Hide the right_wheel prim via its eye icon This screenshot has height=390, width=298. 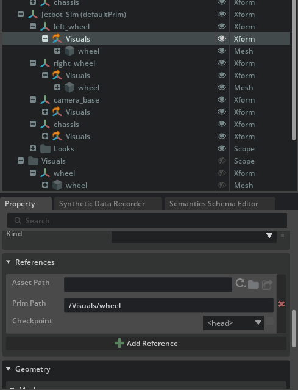click(222, 63)
